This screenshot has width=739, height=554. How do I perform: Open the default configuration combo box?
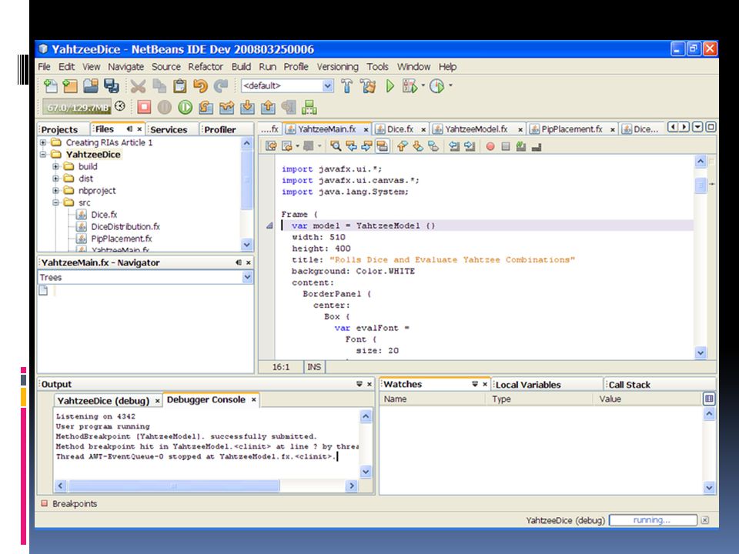pyautogui.click(x=287, y=85)
